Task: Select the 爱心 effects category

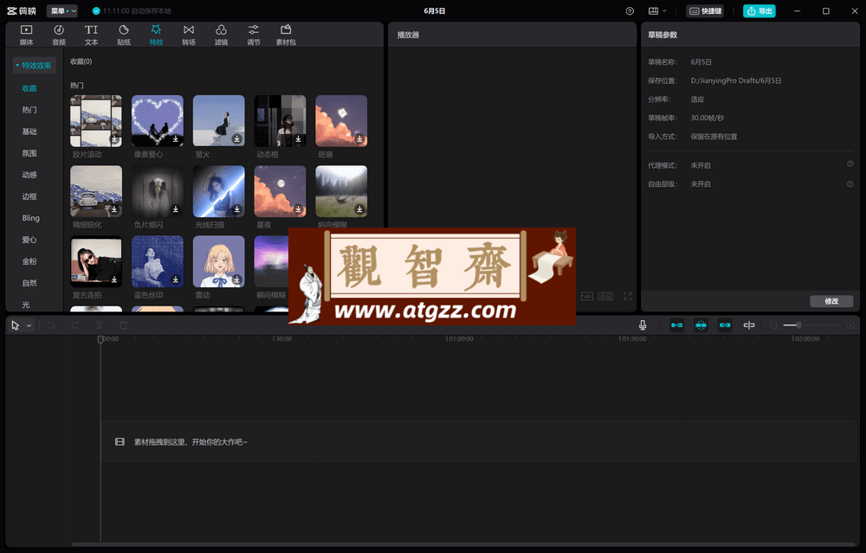Action: point(29,240)
